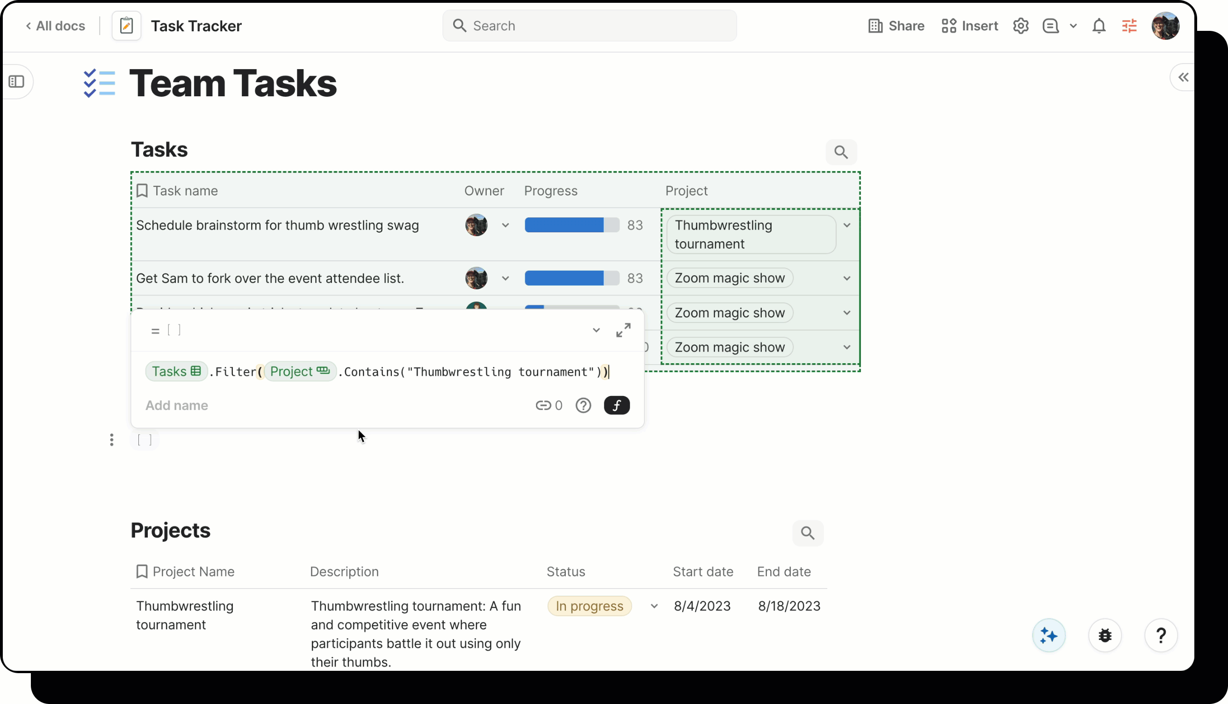Open the AI sparkle assistant button
This screenshot has width=1228, height=704.
[x=1048, y=635]
